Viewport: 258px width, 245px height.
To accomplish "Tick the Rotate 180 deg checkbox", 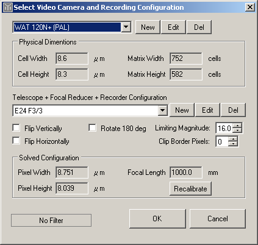I will click(92, 128).
